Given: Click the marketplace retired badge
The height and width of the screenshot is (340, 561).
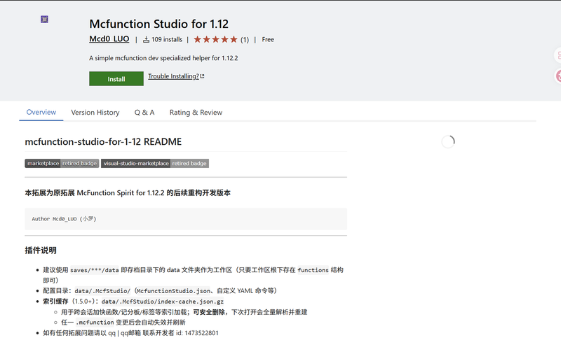Looking at the screenshot, I should tap(62, 164).
